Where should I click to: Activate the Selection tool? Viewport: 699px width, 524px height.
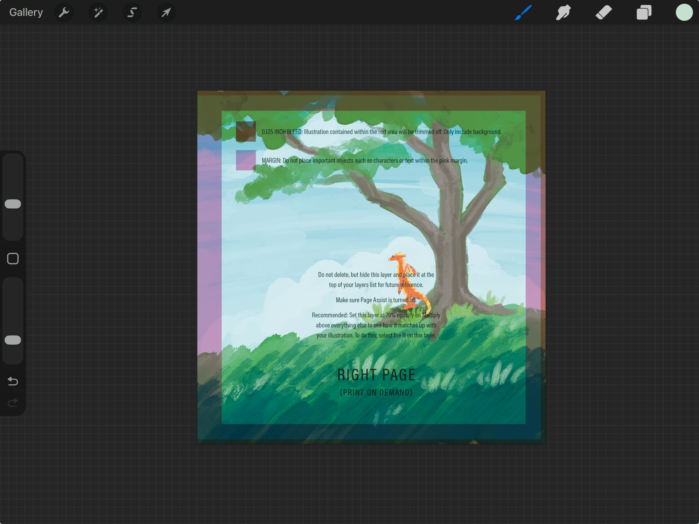(x=132, y=12)
